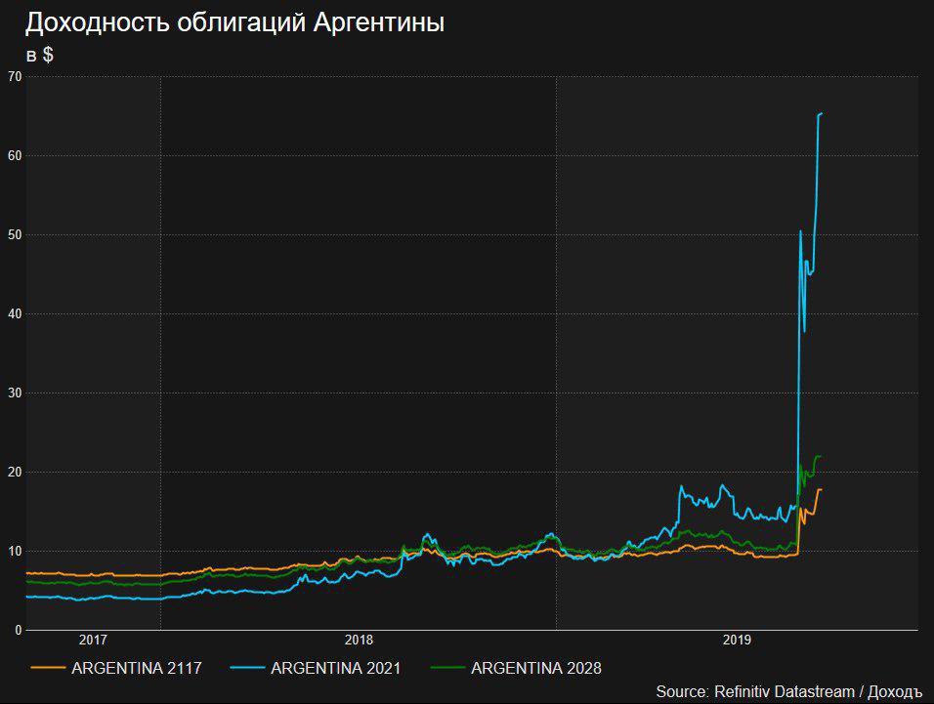Click the blue line swatch for ARGENTINA 2021
Image resolution: width=934 pixels, height=704 pixels.
click(247, 668)
